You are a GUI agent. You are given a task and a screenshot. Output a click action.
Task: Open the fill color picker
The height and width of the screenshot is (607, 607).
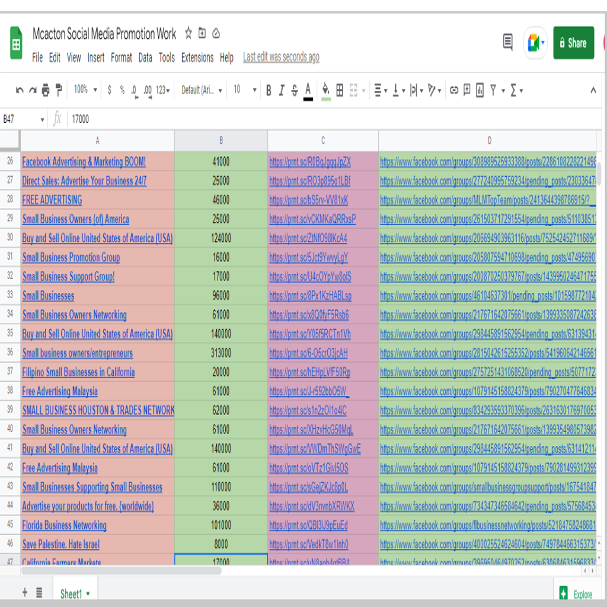tap(326, 91)
